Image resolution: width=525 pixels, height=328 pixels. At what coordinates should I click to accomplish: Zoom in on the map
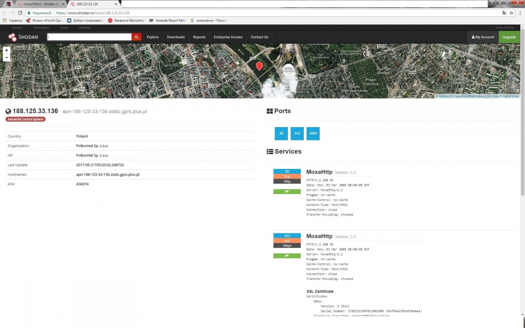(6, 50)
